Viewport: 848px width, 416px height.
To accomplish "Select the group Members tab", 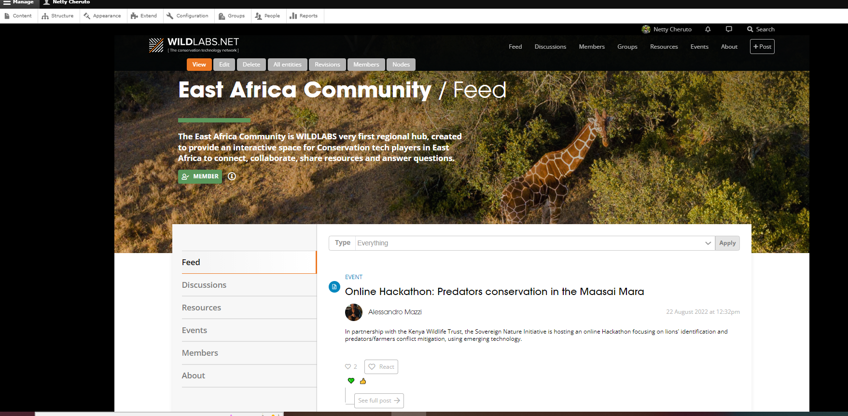I will tap(366, 65).
